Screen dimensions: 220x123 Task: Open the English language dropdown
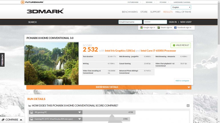click(181, 7)
